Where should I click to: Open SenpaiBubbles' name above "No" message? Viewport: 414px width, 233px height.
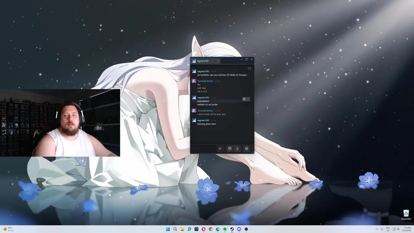(205, 81)
